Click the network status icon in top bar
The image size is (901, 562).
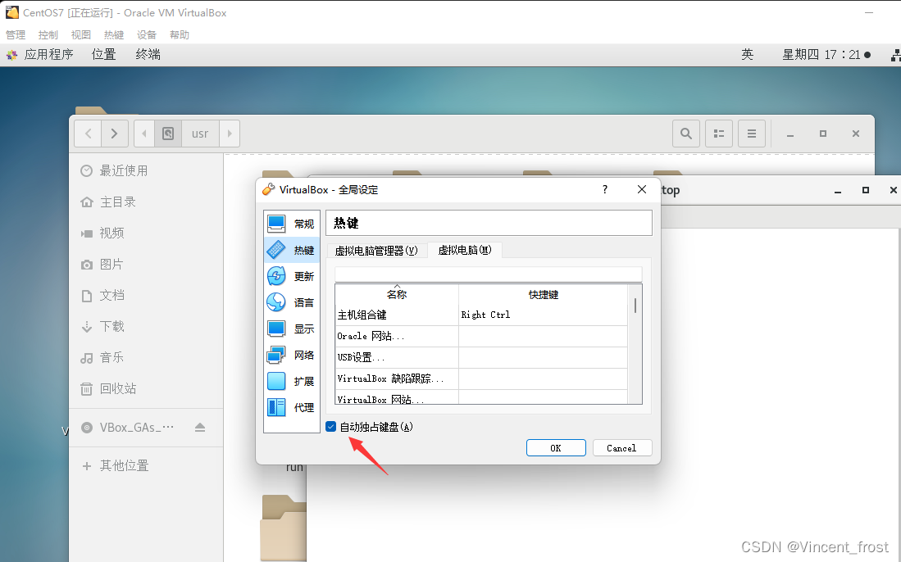pos(895,55)
